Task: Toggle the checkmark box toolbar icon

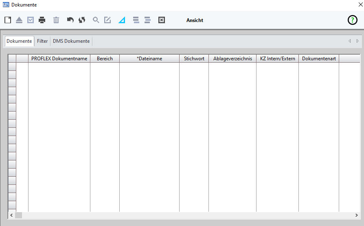Action: [x=31, y=20]
